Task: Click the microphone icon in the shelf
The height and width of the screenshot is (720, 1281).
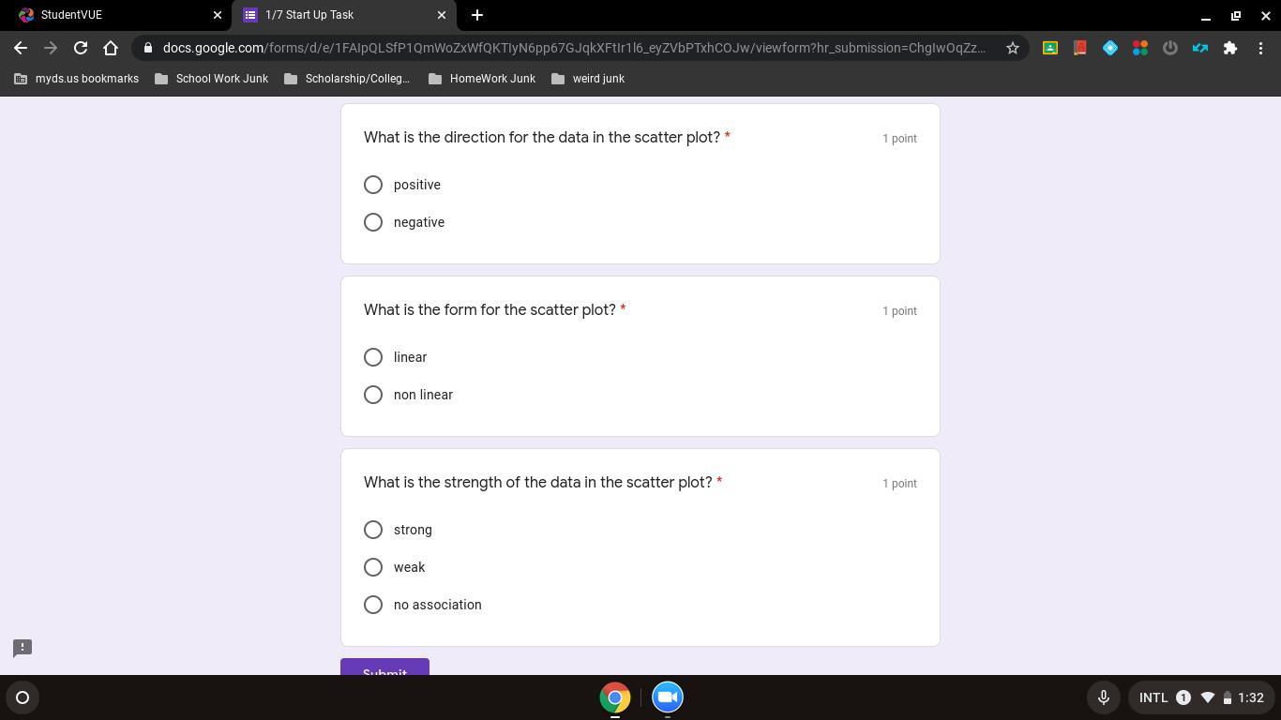Action: (x=1104, y=697)
